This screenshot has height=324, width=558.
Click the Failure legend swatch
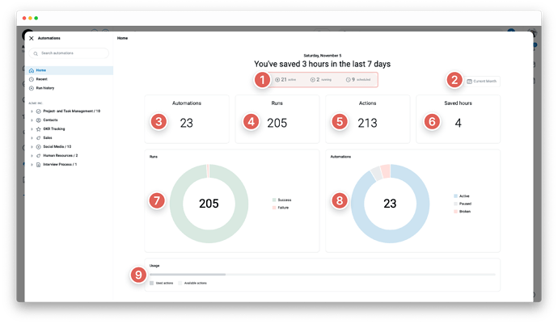(x=274, y=208)
